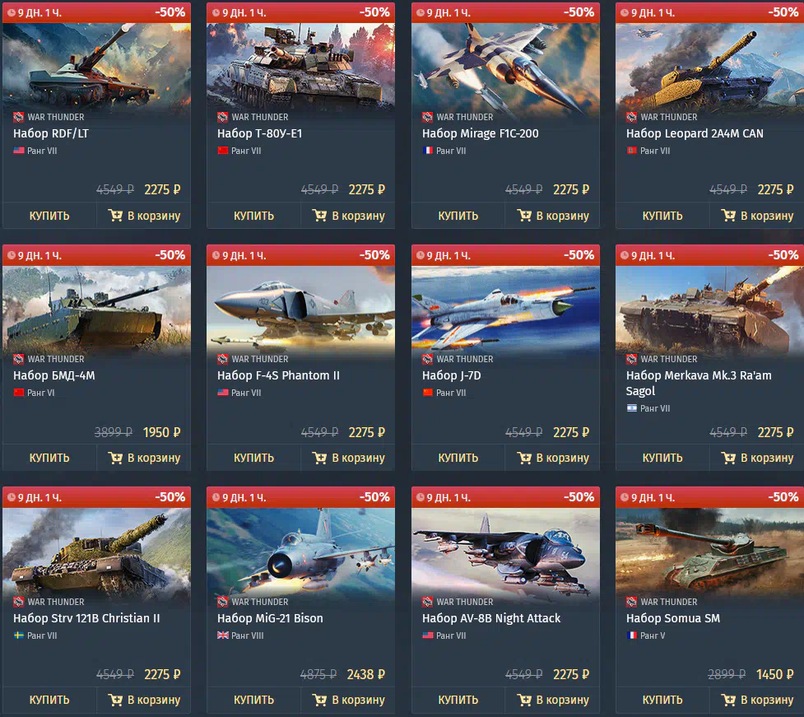Viewport: 804px width, 717px height.
Task: Click cart icon for Набор БМД-4М
Action: click(115, 458)
